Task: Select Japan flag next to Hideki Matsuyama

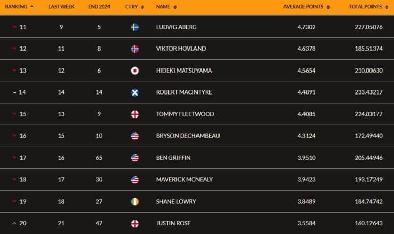Action: coord(135,71)
